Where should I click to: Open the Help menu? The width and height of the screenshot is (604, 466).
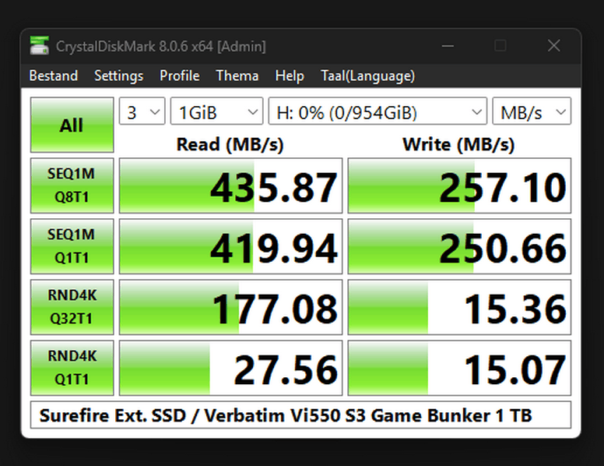click(290, 76)
